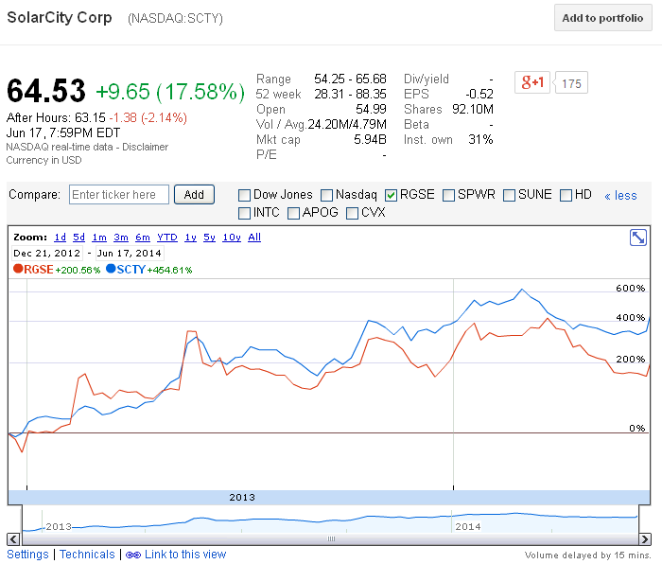This screenshot has height=564, width=662.
Task: Enable the Nasdaq comparison checkbox
Action: tap(326, 196)
